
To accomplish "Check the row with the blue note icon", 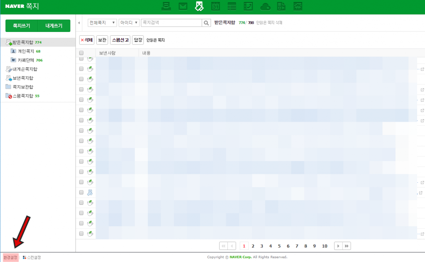I will [81, 193].
